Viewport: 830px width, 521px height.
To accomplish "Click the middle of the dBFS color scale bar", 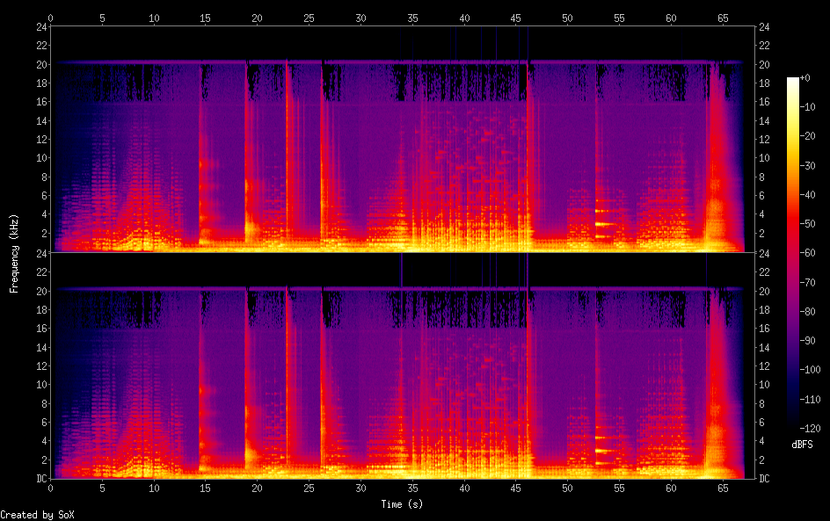I will (x=793, y=257).
